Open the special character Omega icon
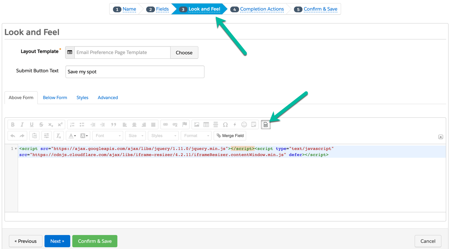Viewport: 451px width, 249px height. tap(225, 125)
